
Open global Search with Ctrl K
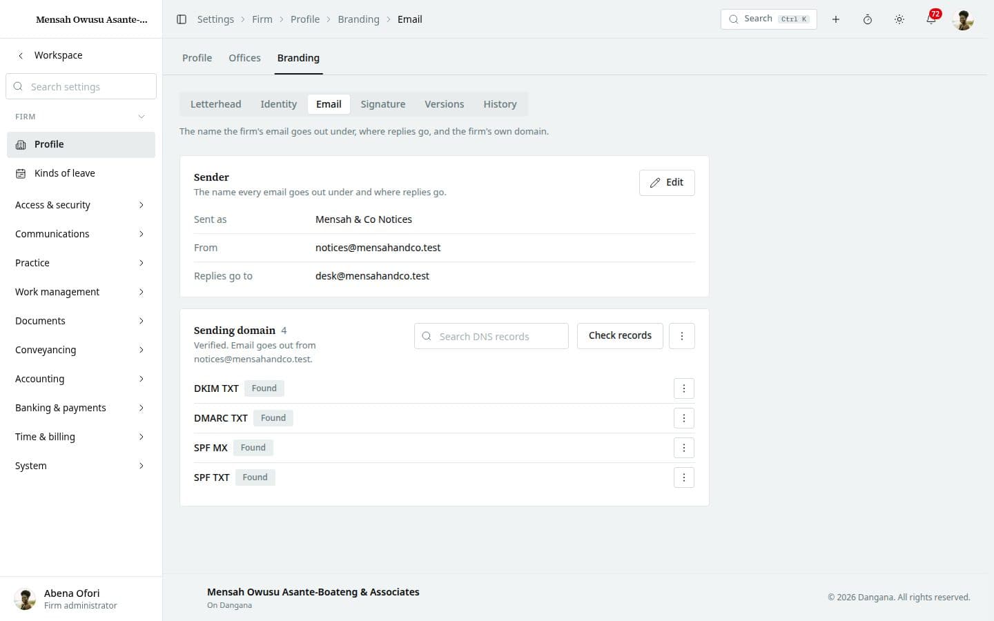(769, 19)
